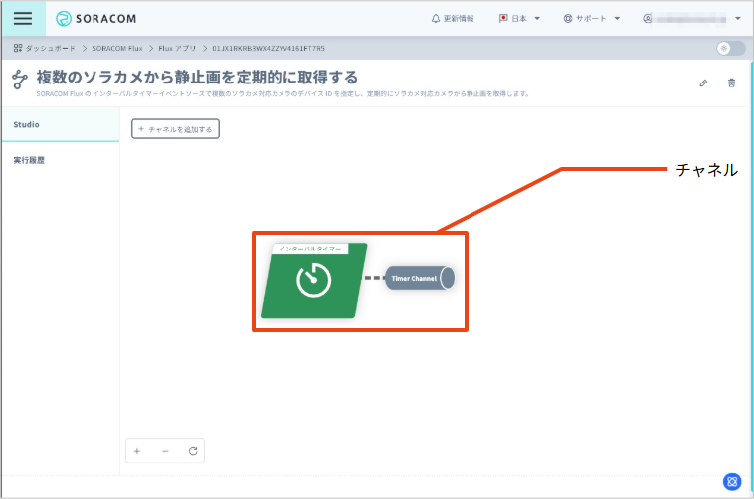Zoom out with the minus button
The width and height of the screenshot is (754, 499).
pyautogui.click(x=165, y=451)
